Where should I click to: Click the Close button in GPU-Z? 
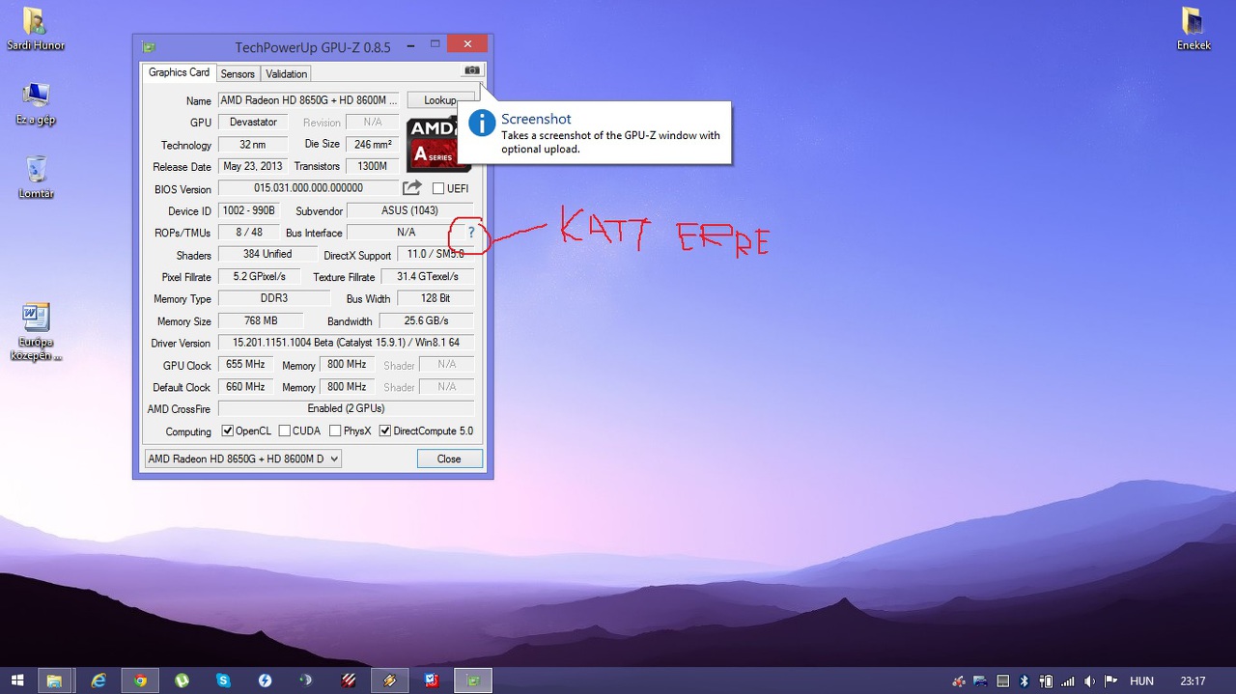(449, 458)
